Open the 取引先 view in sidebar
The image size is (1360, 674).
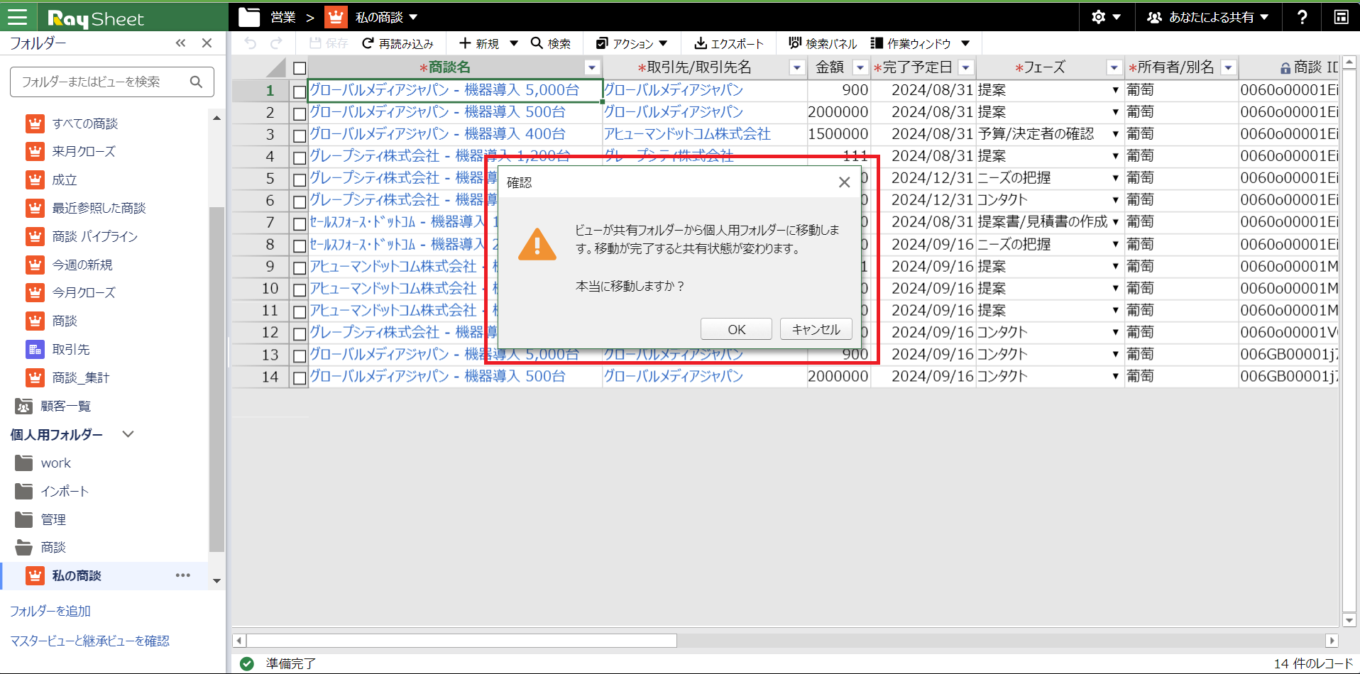70,349
